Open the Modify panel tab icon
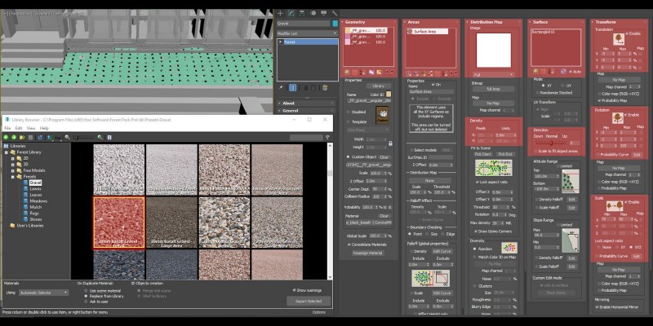This screenshot has height=326, width=653. click(291, 13)
